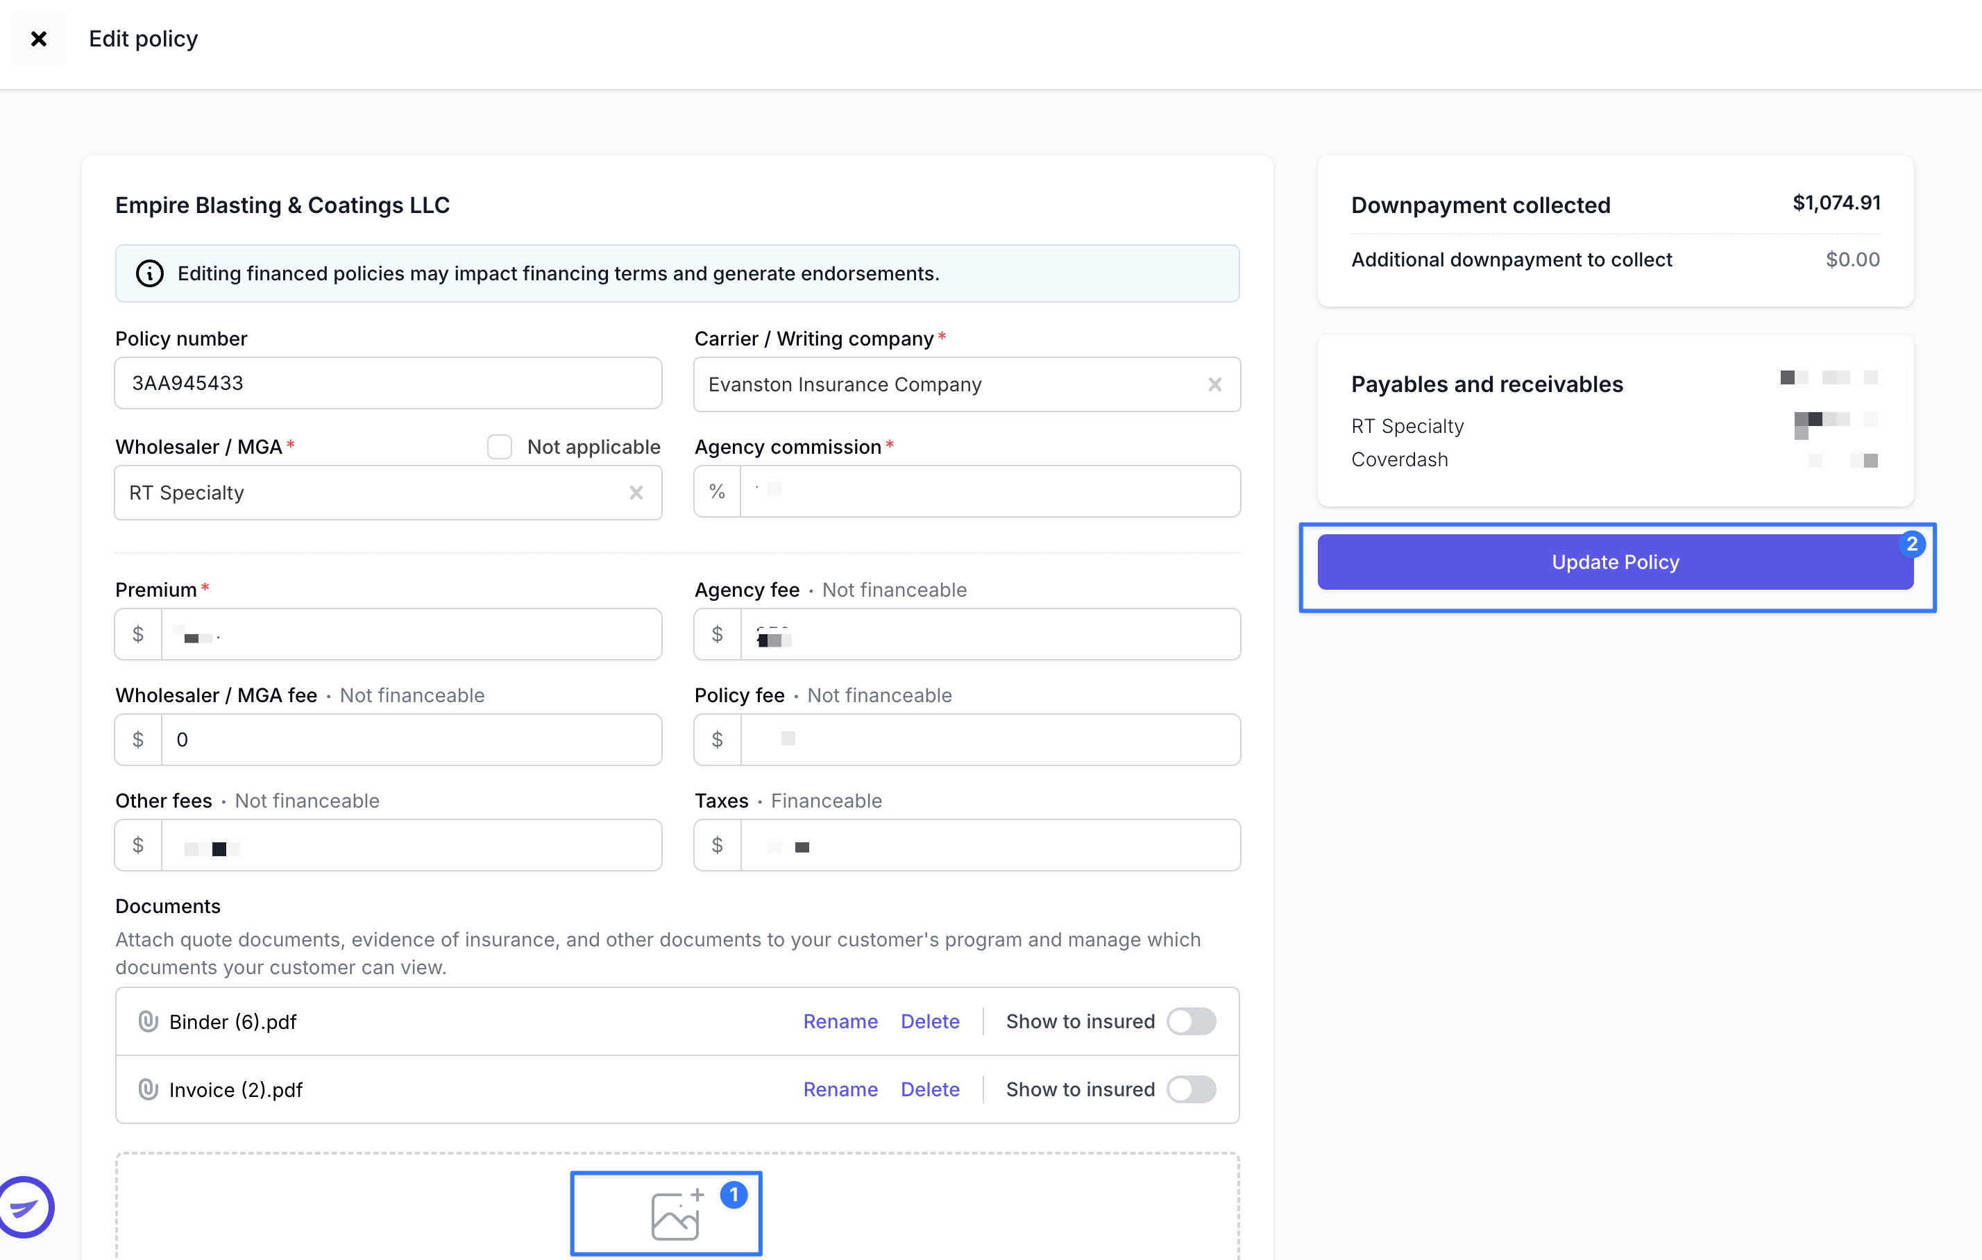Focus the Agency commission percent field
This screenshot has height=1260, width=1982.
[990, 491]
